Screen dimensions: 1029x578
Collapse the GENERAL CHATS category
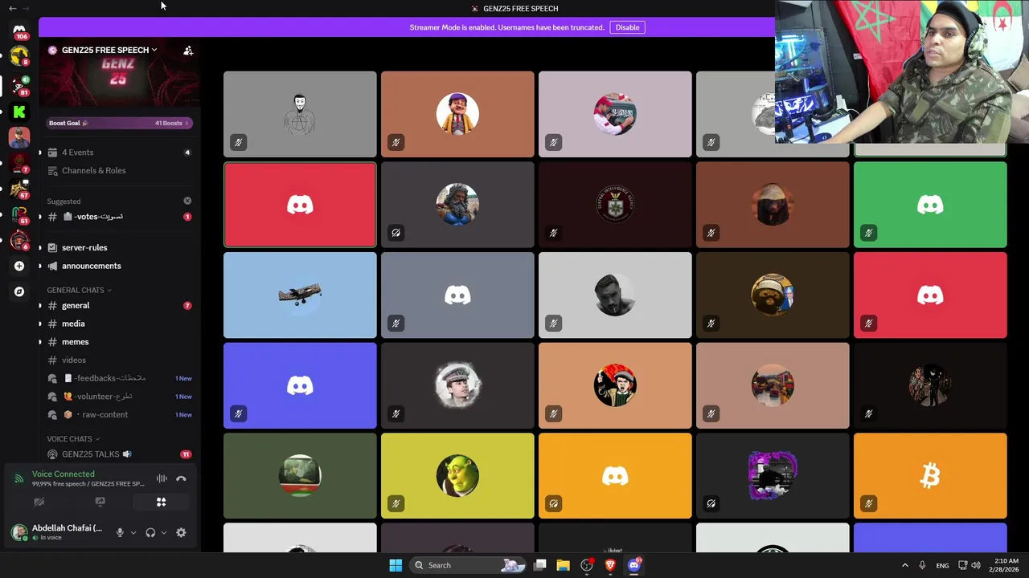click(79, 290)
